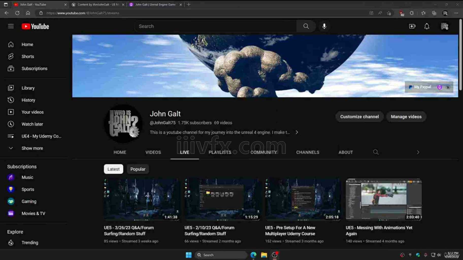Open UE5 - 3/26/23 Q&A stream thumbnail
The width and height of the screenshot is (463, 260).
point(142,199)
